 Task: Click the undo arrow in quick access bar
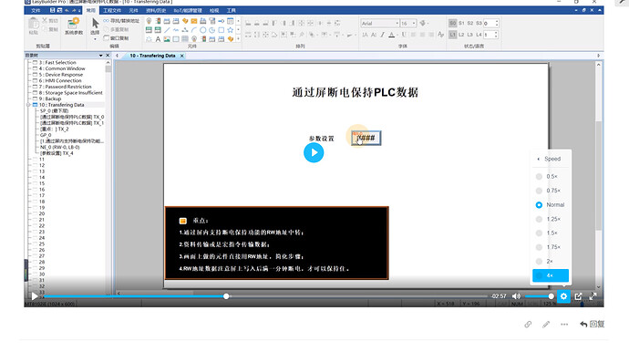[x=67, y=10]
